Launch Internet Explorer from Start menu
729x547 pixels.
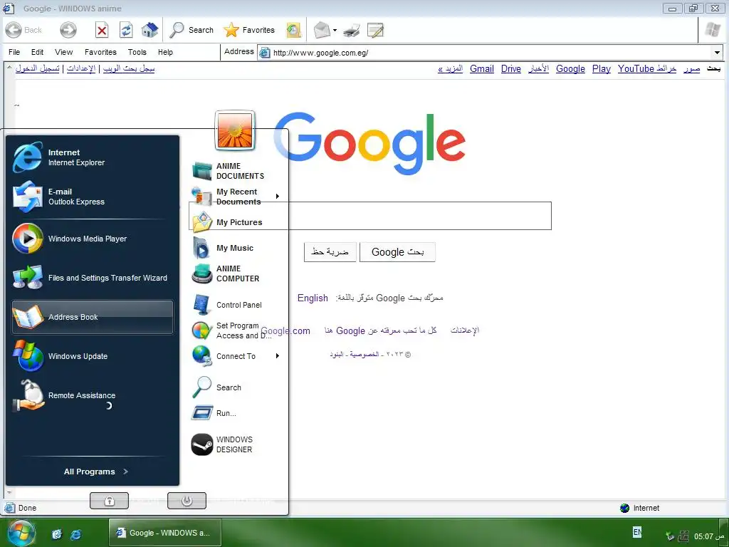pyautogui.click(x=93, y=157)
